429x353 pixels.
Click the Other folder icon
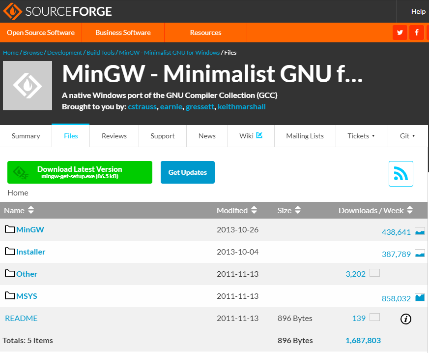click(x=10, y=274)
